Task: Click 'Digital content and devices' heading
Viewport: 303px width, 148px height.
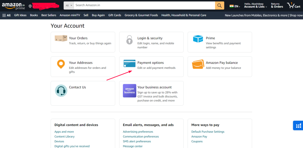Action: pos(76,125)
